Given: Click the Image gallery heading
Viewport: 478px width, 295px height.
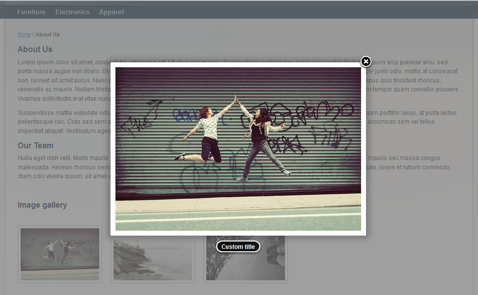Looking at the screenshot, I should point(42,205).
